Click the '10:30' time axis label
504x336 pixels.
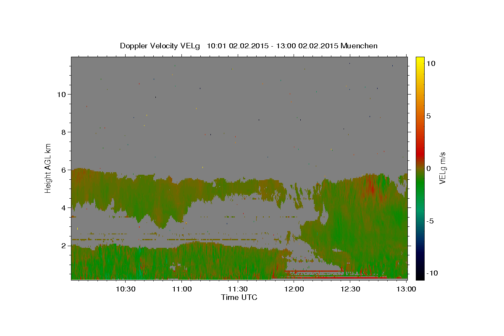pyautogui.click(x=126, y=289)
